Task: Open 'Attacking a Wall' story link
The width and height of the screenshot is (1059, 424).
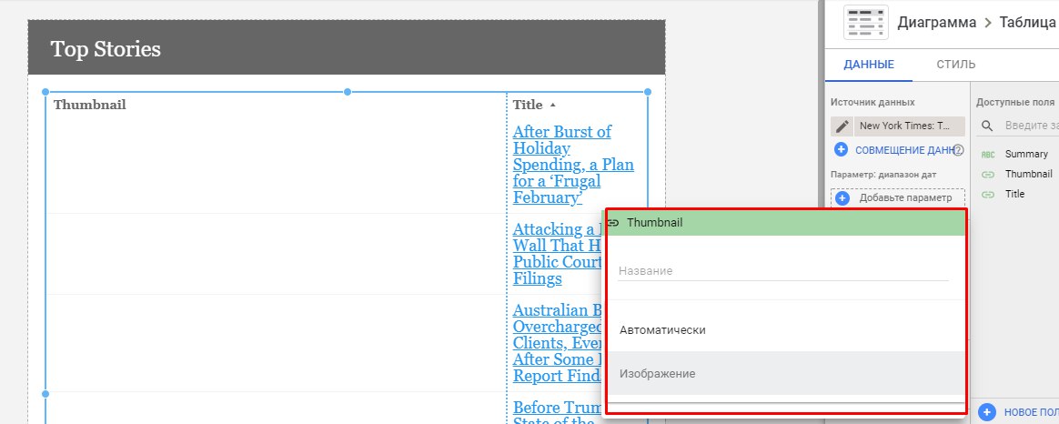Action: [557, 254]
